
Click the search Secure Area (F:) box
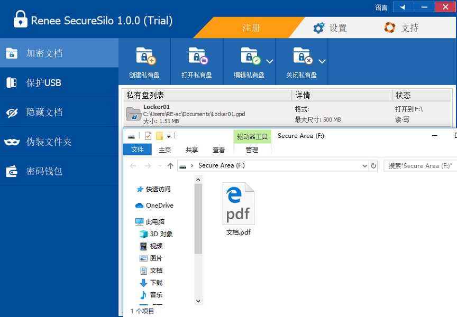tap(421, 165)
